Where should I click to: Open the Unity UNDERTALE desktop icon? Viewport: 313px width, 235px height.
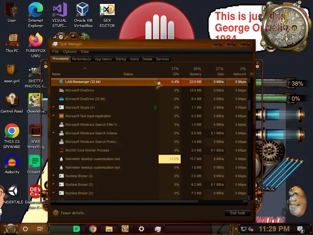click(12, 194)
